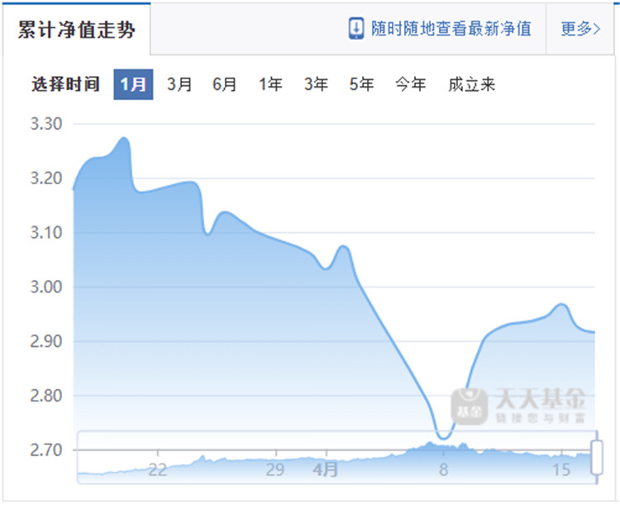Select the 1月 time range
This screenshot has height=508, width=620.
point(133,84)
